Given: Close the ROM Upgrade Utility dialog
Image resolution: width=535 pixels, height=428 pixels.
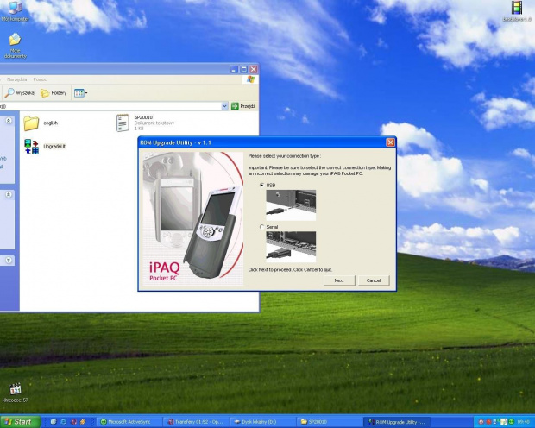Looking at the screenshot, I should (390, 142).
